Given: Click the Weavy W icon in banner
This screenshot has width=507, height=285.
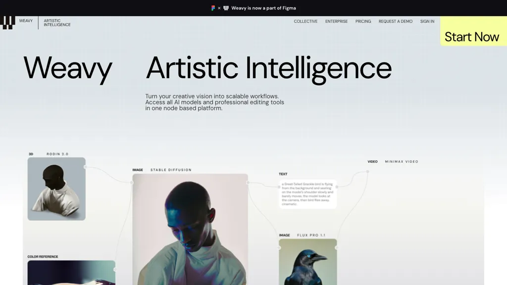Looking at the screenshot, I should (226, 8).
